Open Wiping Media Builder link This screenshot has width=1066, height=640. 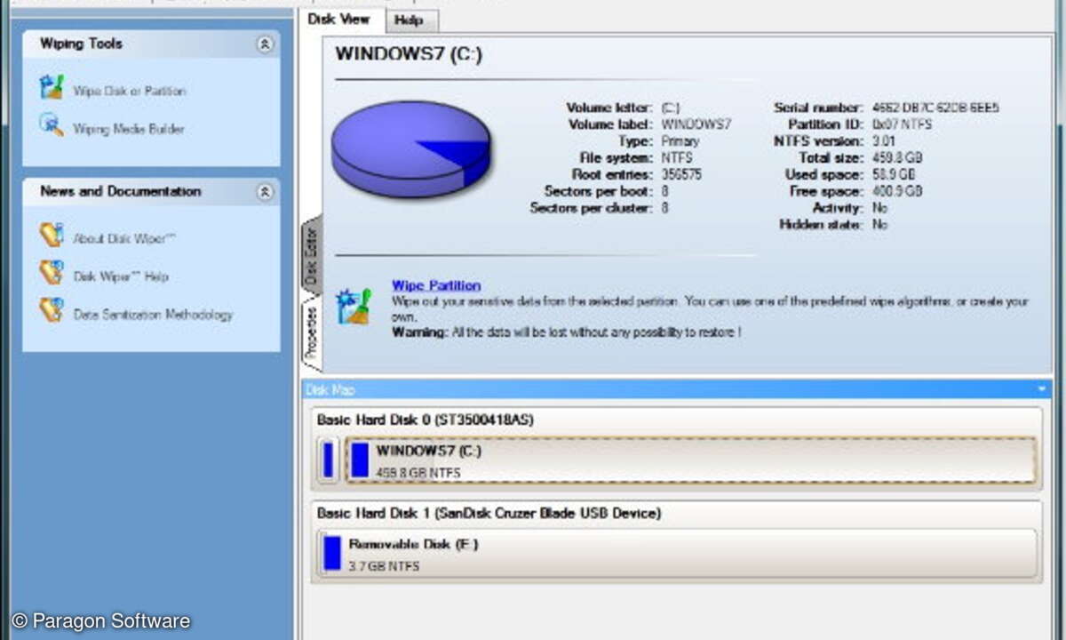pos(129,129)
